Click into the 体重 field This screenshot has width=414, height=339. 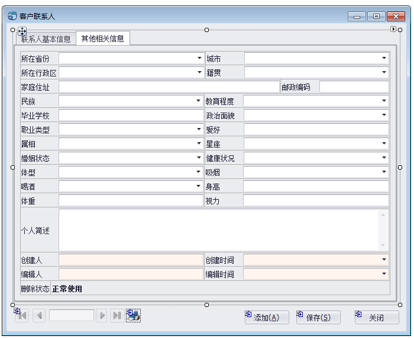click(x=131, y=201)
